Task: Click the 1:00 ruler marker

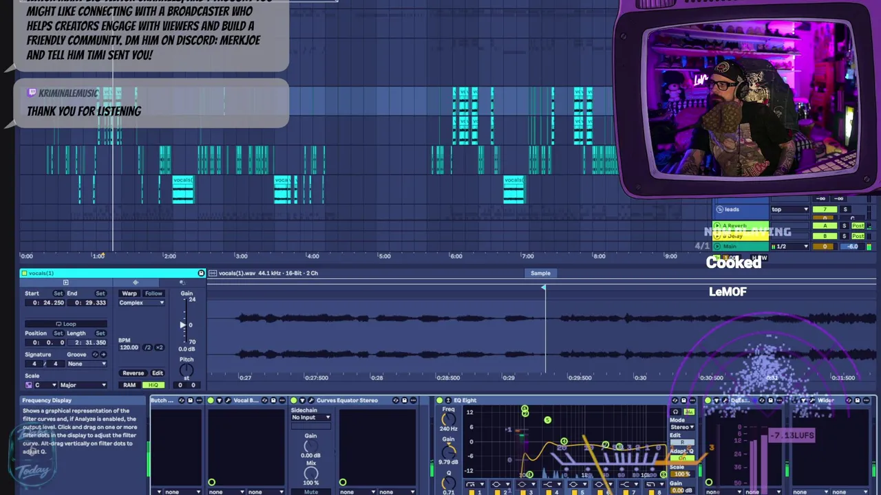Action: (x=98, y=256)
